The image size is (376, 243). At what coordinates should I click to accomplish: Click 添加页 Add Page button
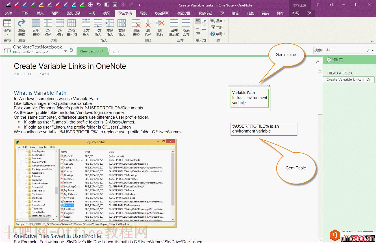(x=335, y=60)
